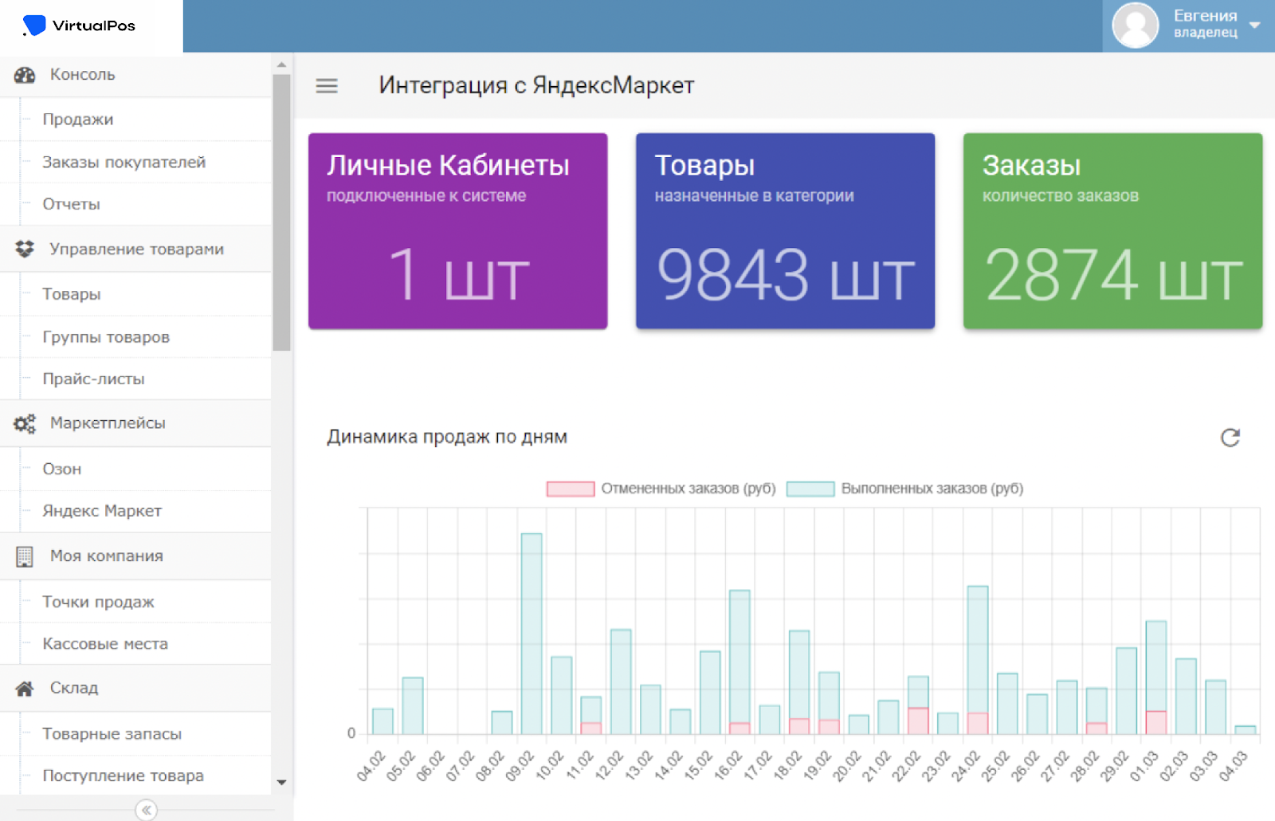Viewport: 1275px width, 821px height.
Task: Click the user avatar picture
Action: pyautogui.click(x=1135, y=26)
